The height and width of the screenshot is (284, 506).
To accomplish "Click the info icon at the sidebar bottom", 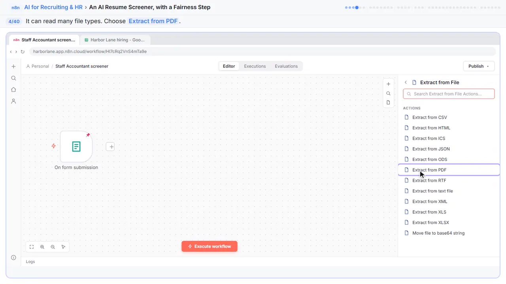I will click(13, 258).
